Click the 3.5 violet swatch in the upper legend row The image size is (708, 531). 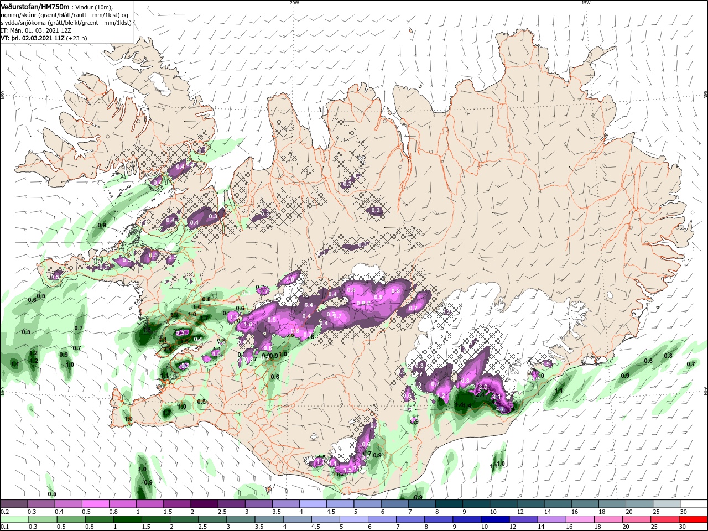285,504
